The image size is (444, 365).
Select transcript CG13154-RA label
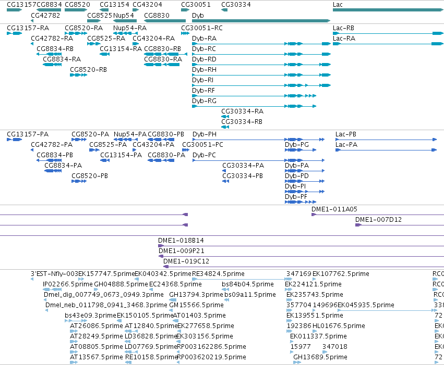tap(121, 49)
